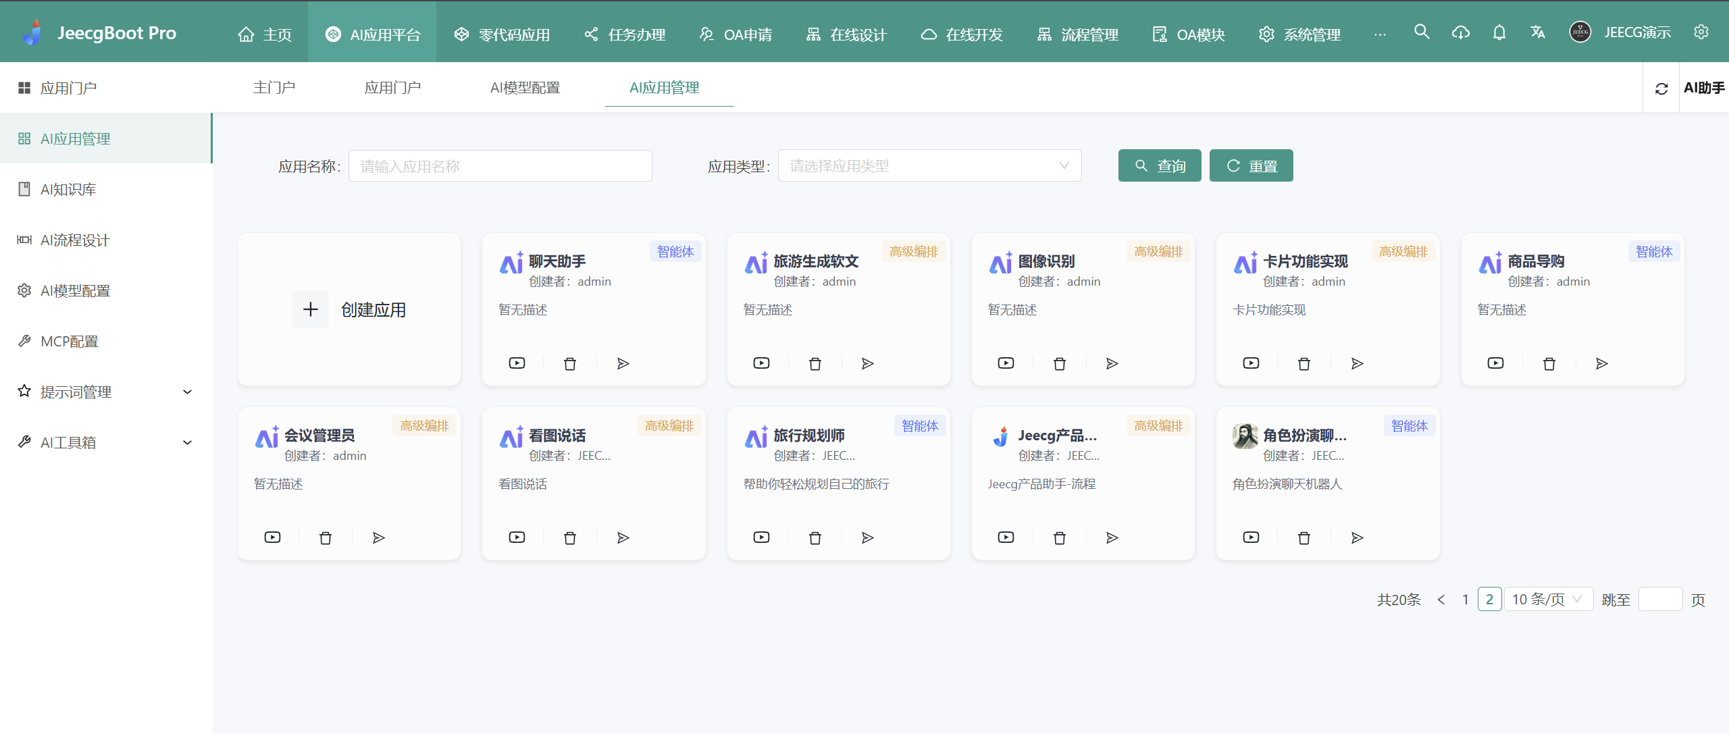This screenshot has width=1729, height=734.
Task: Click the refresh icon beside AI助手
Action: click(x=1661, y=88)
